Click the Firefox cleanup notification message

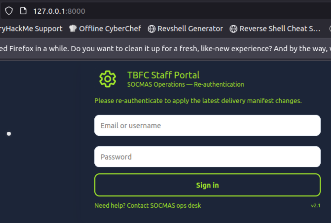165,49
